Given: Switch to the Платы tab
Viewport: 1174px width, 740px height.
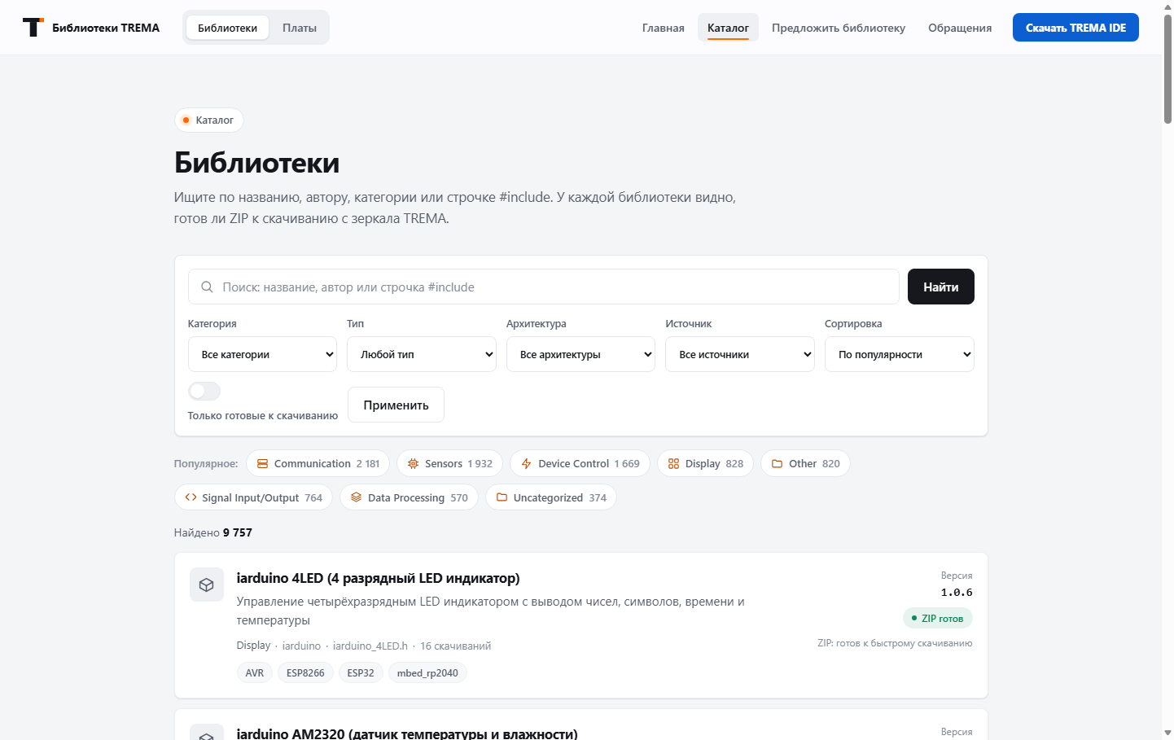Looking at the screenshot, I should [x=300, y=28].
